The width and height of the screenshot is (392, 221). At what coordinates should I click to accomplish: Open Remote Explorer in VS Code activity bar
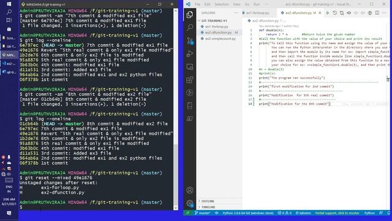pyautogui.click(x=190, y=67)
